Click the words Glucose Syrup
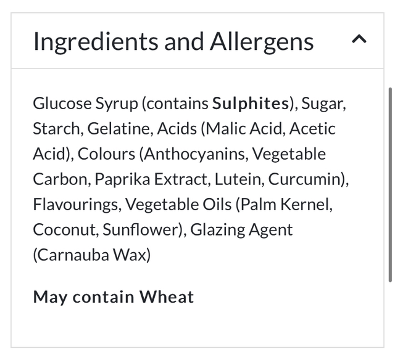 (x=86, y=103)
